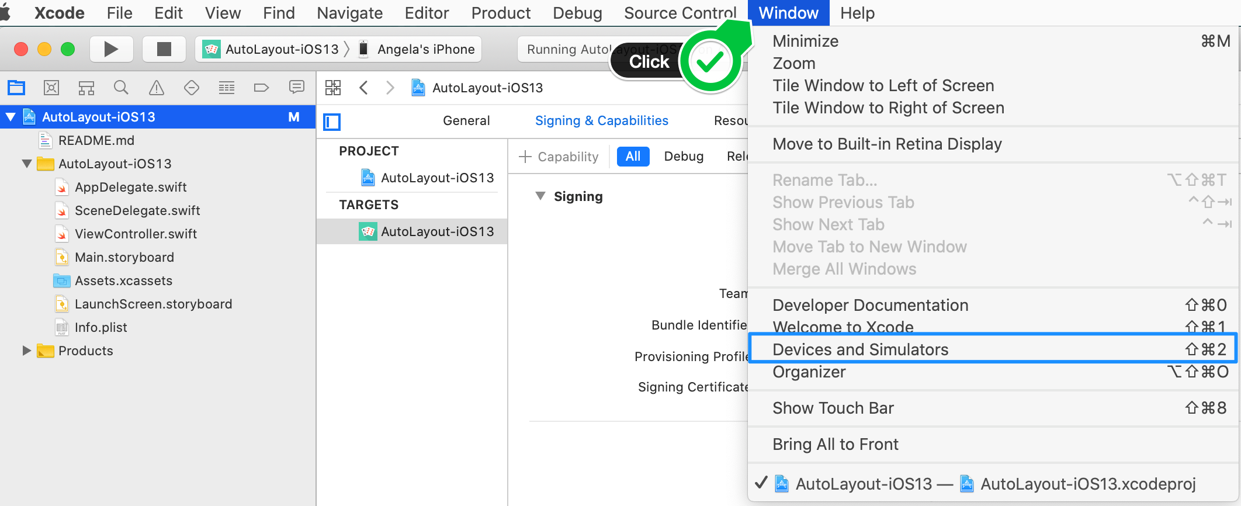Select the All configurations filter
The height and width of the screenshot is (506, 1241).
(x=633, y=156)
